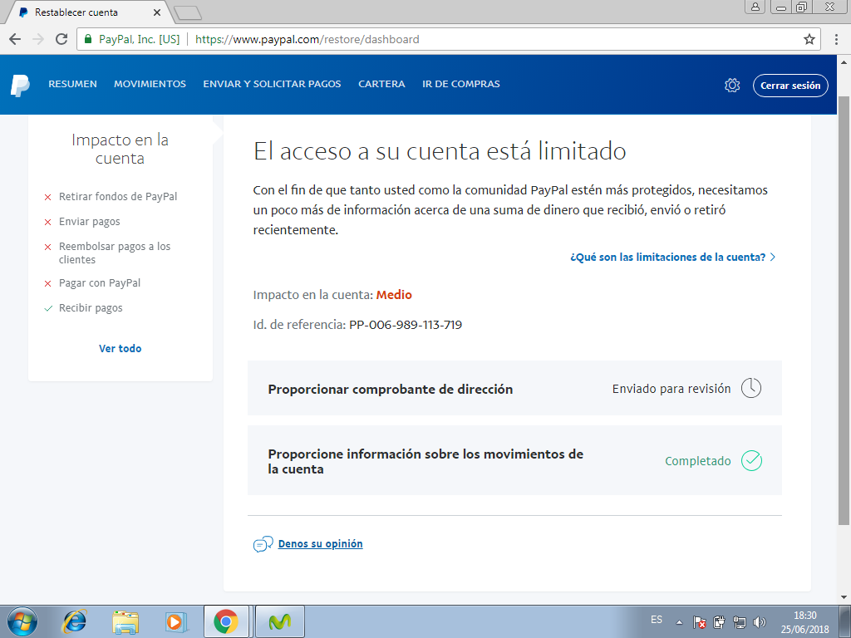The height and width of the screenshot is (638, 851).
Task: Open a new browser tab
Action: click(189, 13)
